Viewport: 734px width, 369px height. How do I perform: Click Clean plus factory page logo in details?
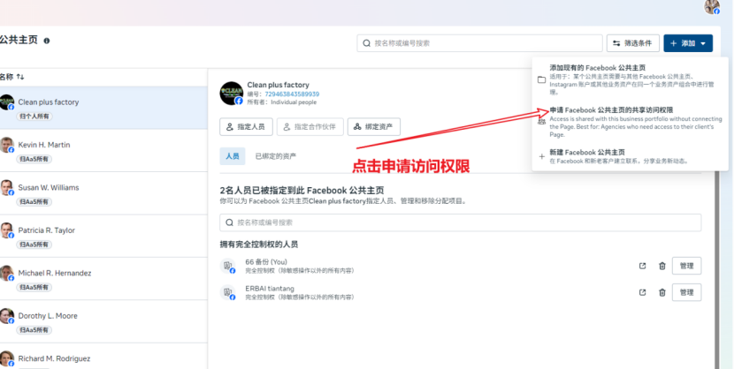tap(231, 94)
